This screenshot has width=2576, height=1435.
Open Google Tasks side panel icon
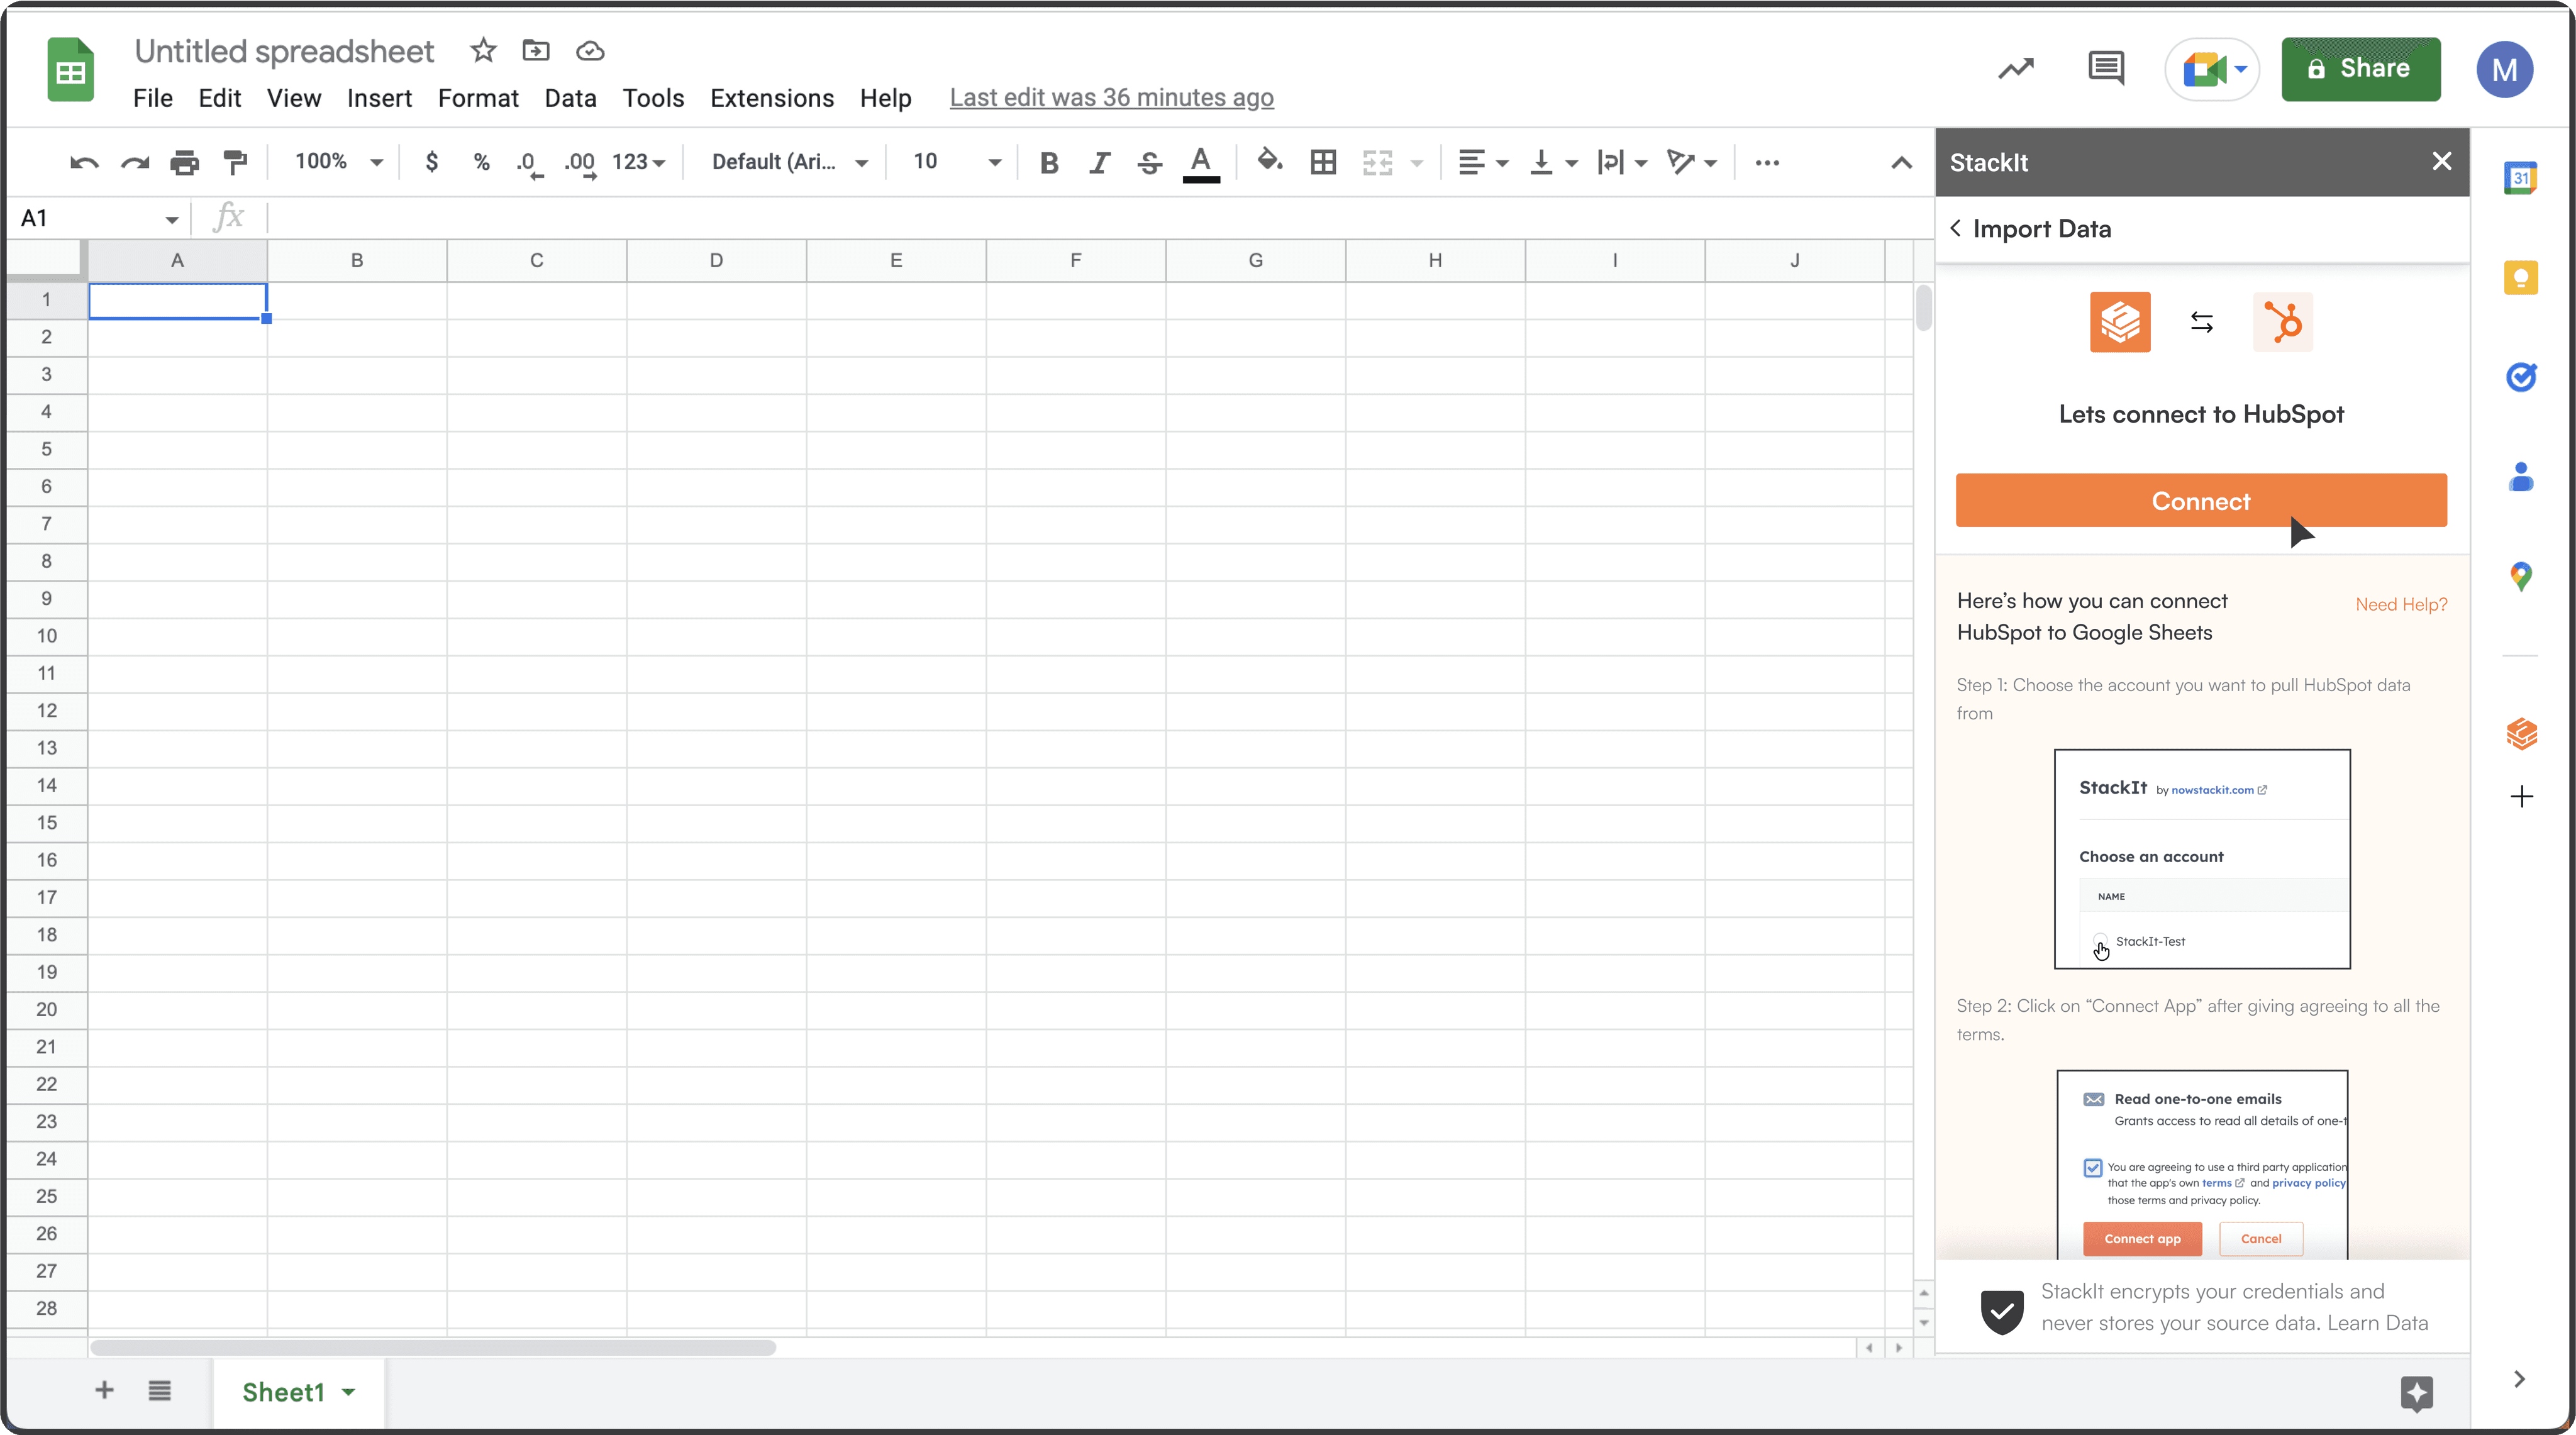(2520, 377)
